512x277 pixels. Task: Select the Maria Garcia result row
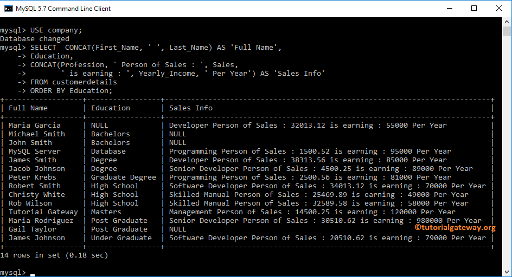coord(35,126)
